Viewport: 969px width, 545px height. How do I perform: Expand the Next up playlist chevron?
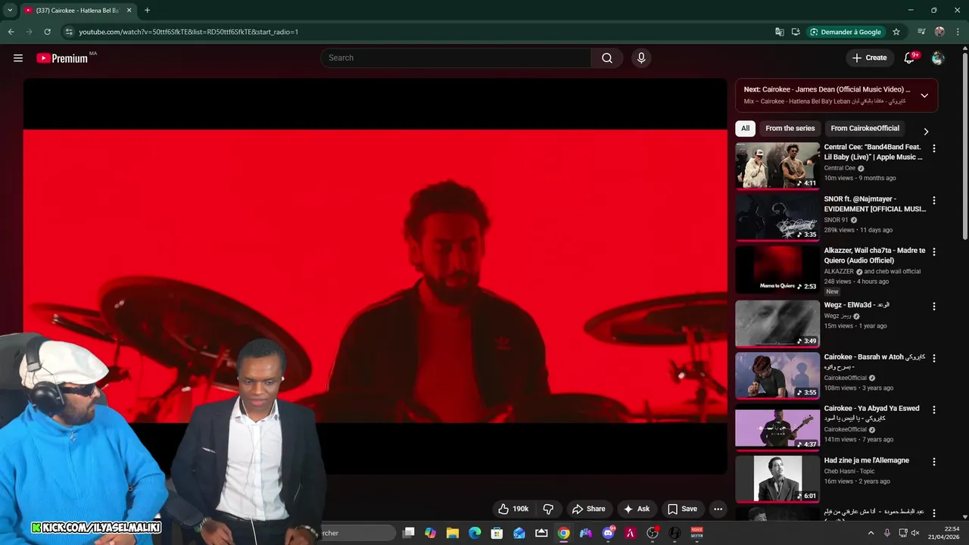tap(924, 95)
